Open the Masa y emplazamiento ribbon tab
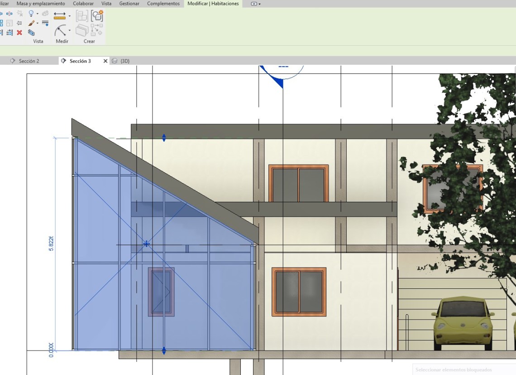This screenshot has height=375, width=516. click(41, 4)
